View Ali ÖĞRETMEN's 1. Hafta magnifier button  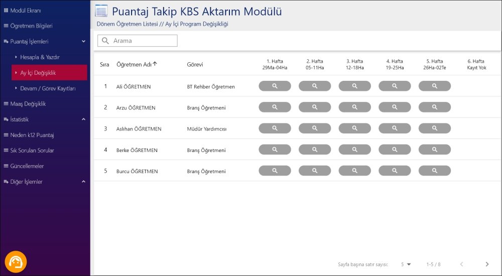tap(275, 86)
